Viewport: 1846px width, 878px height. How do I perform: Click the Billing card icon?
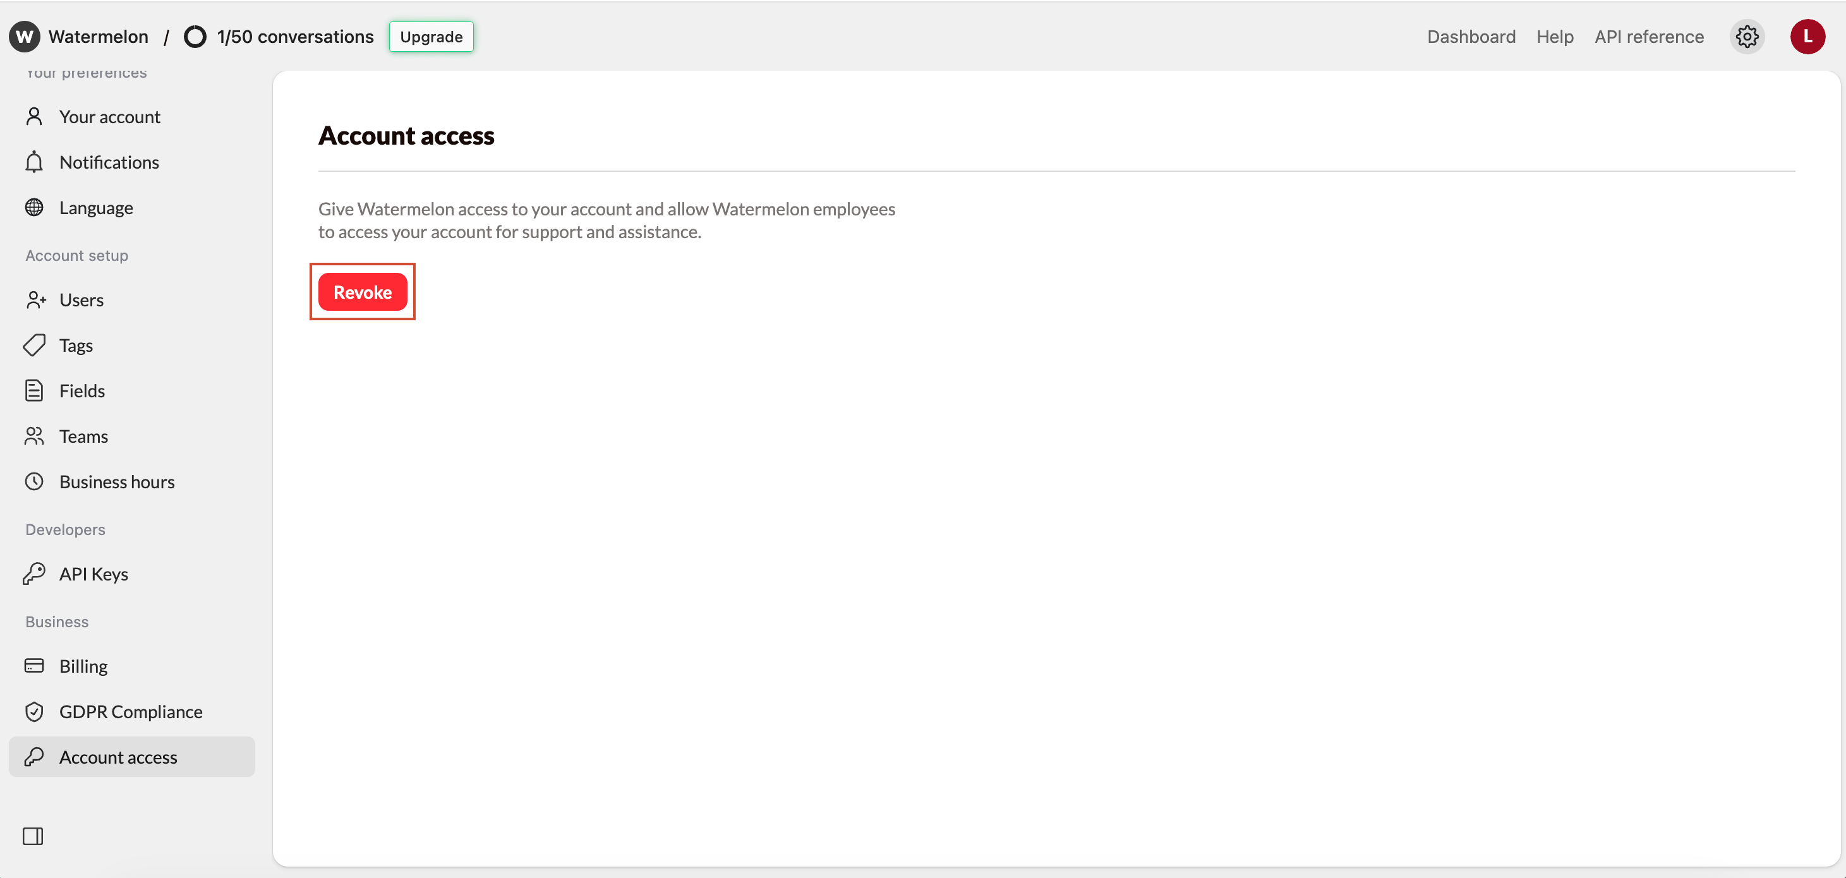(34, 666)
